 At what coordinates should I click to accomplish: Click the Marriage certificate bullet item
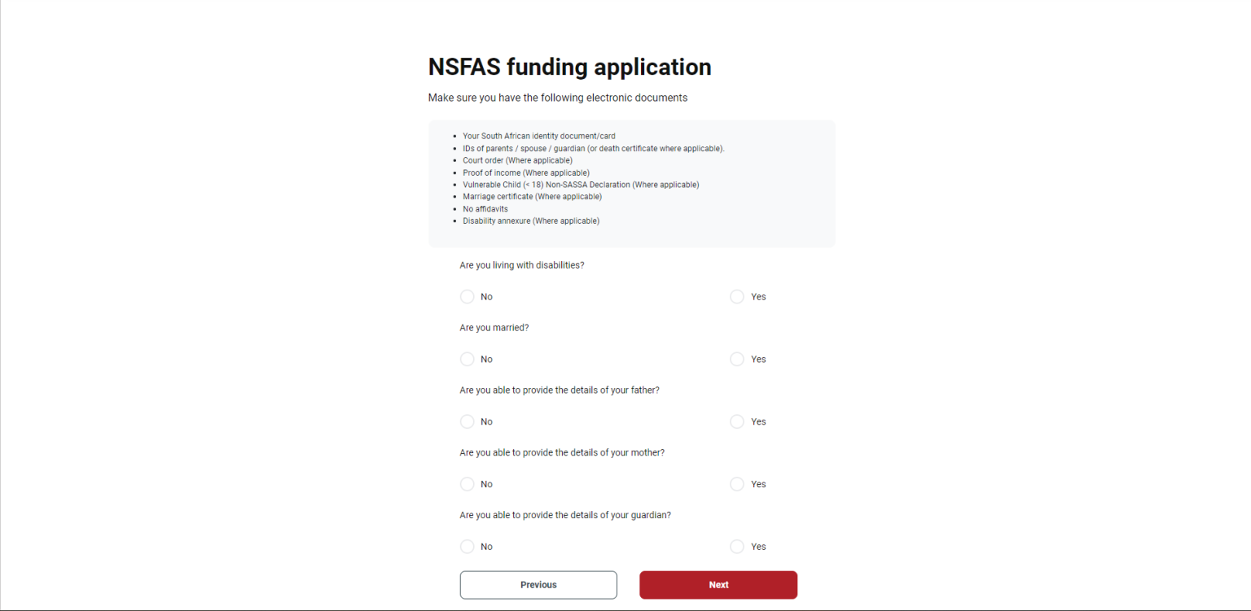532,196
